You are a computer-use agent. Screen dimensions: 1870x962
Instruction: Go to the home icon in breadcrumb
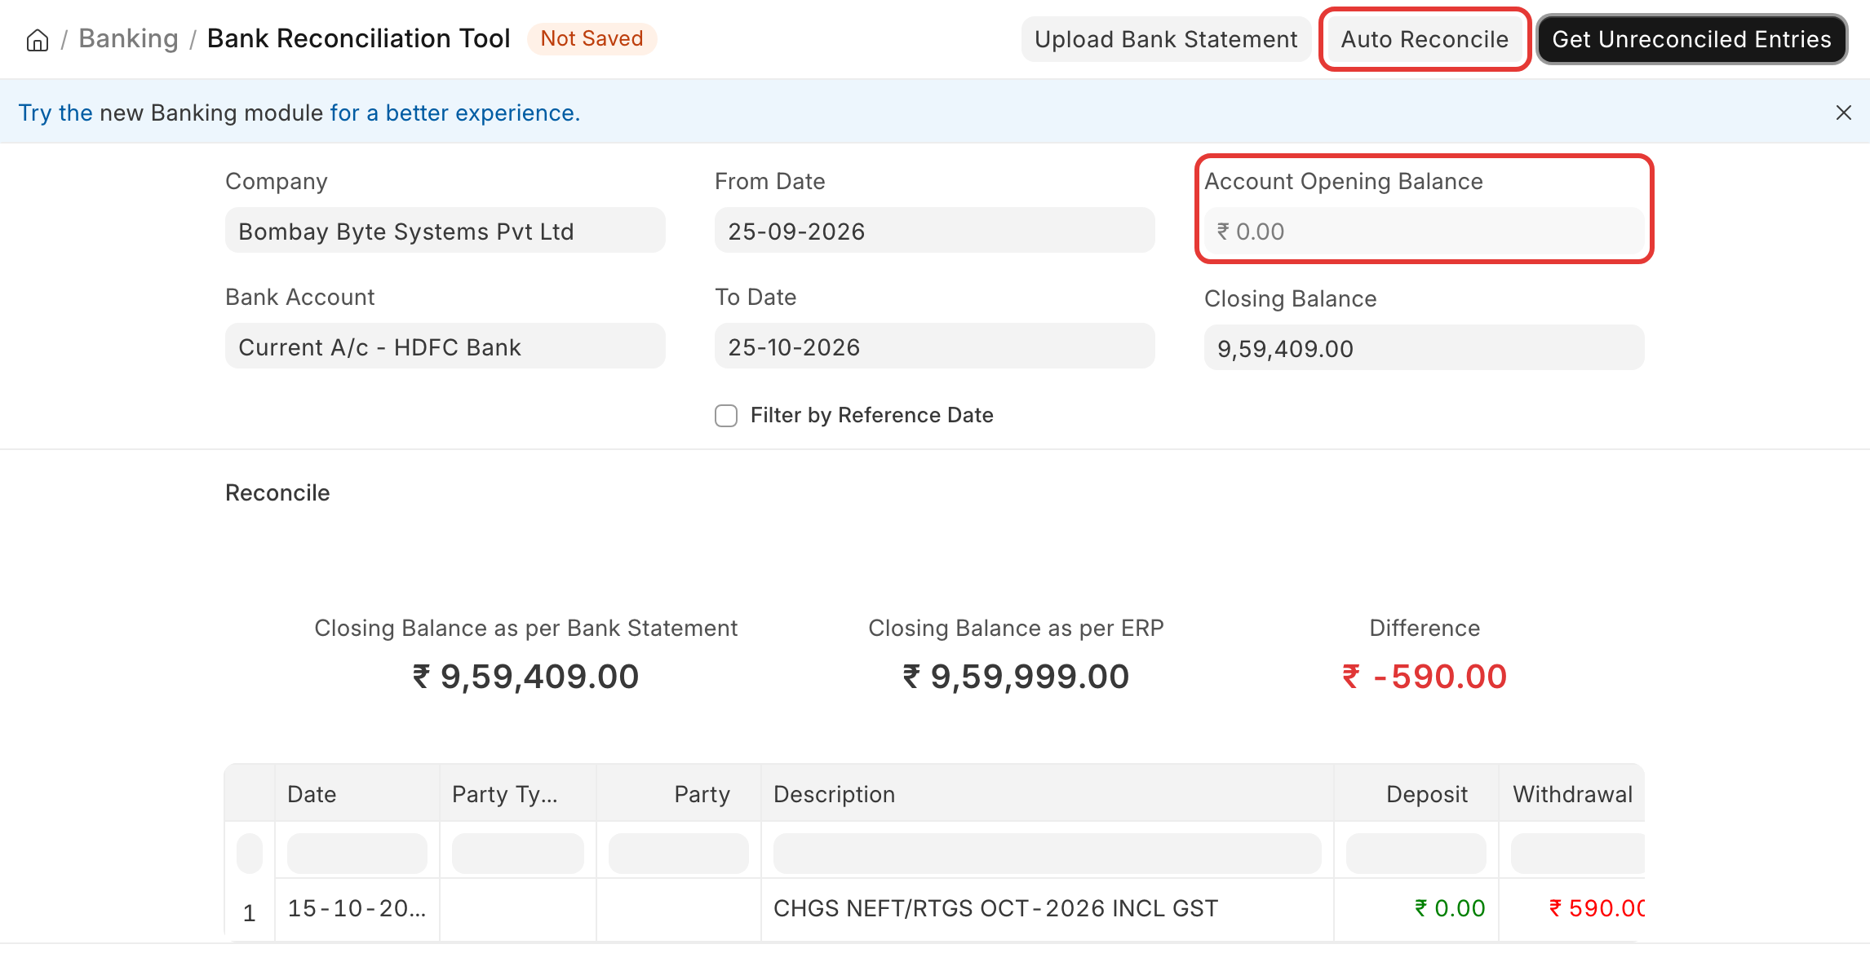tap(38, 40)
